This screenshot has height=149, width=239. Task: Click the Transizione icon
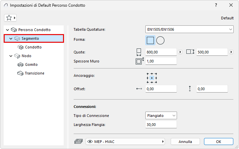(x=20, y=73)
